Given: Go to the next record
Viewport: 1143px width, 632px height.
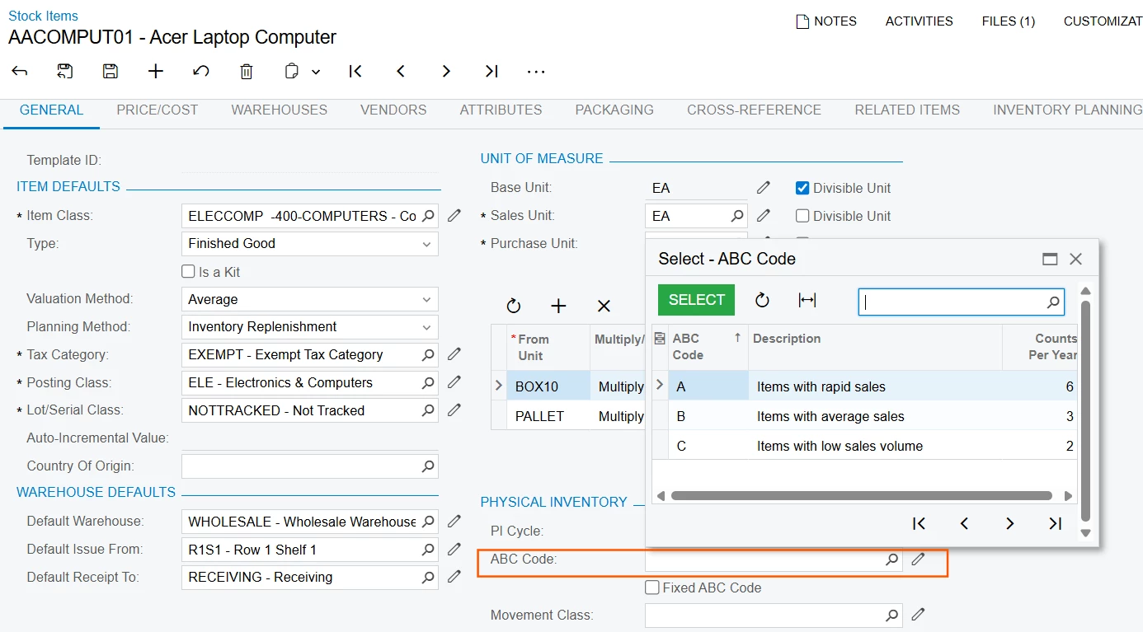Looking at the screenshot, I should (446, 72).
